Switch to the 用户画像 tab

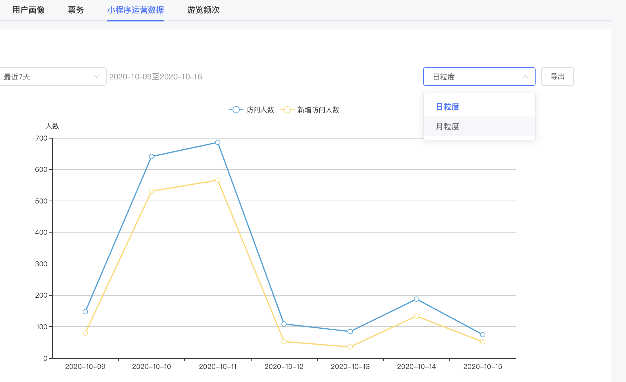pos(28,10)
